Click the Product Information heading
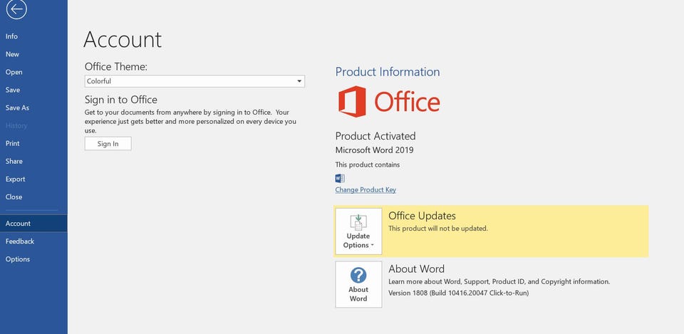This screenshot has width=684, height=334. (388, 72)
